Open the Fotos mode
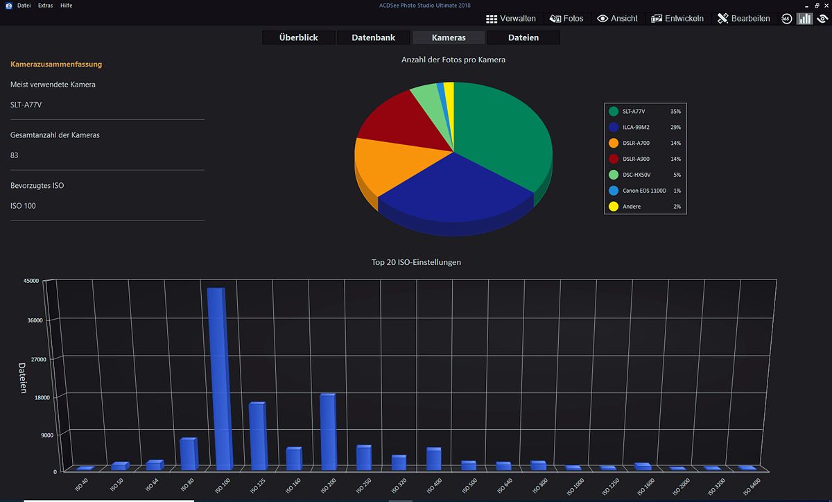The image size is (832, 502). [566, 19]
